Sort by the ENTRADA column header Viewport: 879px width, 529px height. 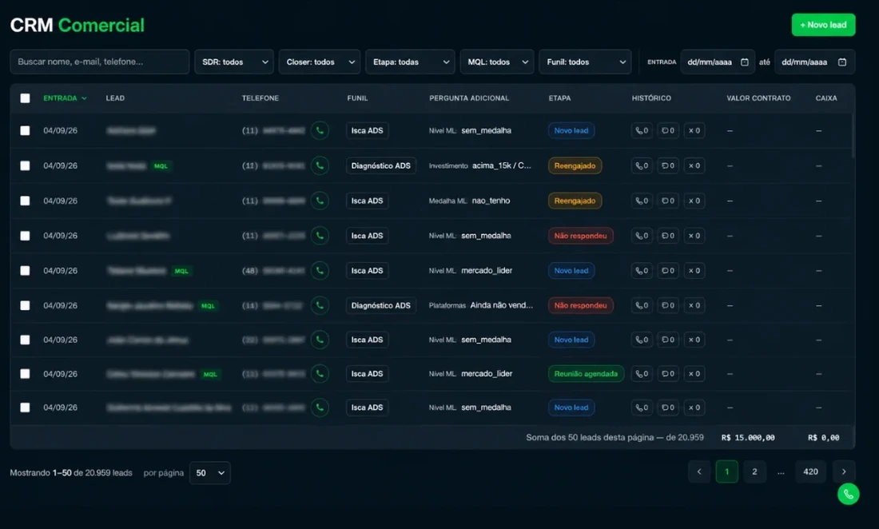(x=65, y=98)
